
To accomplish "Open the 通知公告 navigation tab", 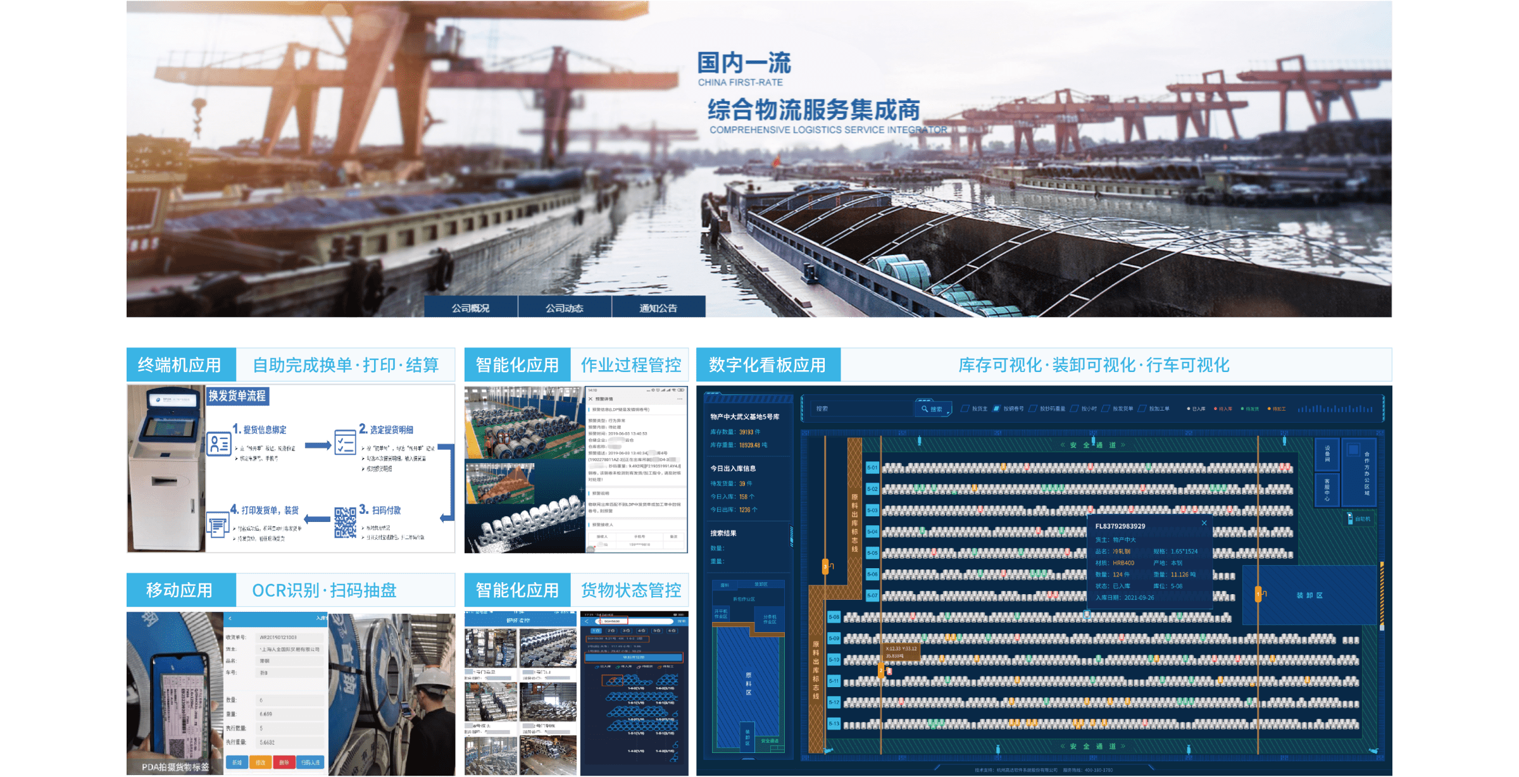I will click(658, 308).
